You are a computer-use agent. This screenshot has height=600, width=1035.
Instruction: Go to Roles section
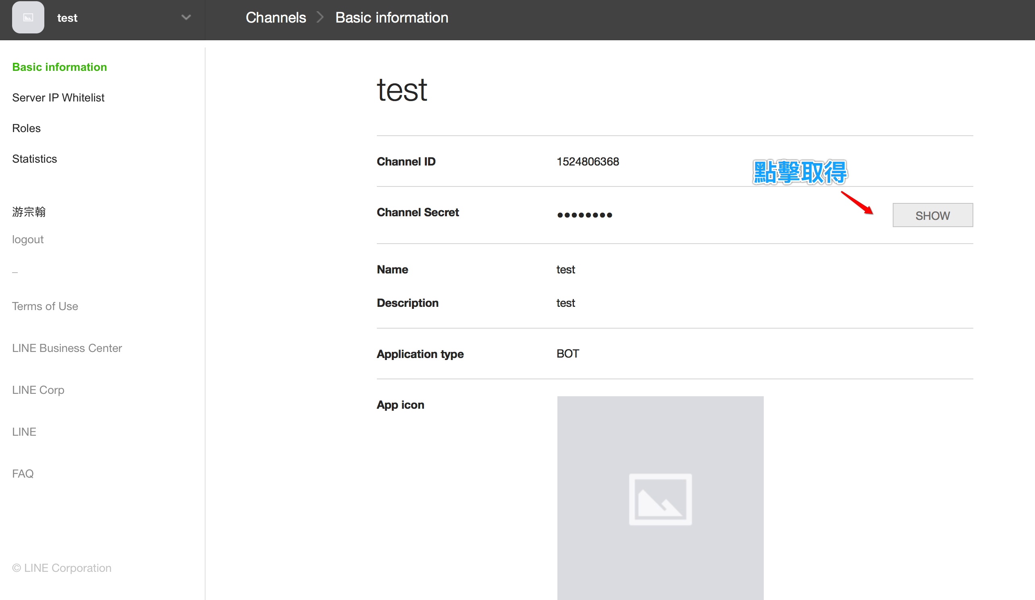[26, 128]
